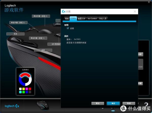Confirm settings with 确定 button
The width and height of the screenshot is (152, 113).
(113, 103)
